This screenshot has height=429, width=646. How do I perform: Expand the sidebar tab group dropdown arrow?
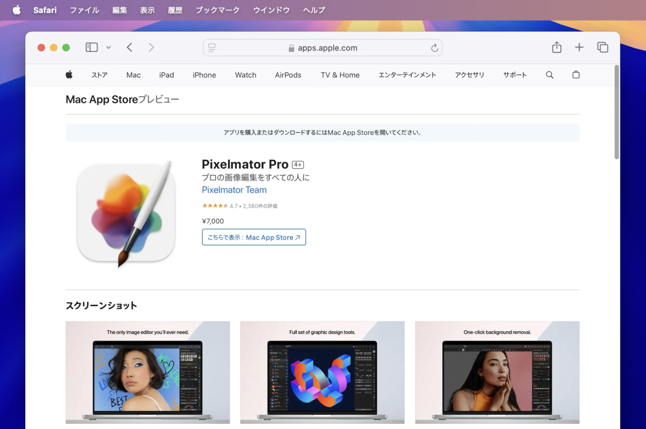click(x=109, y=47)
